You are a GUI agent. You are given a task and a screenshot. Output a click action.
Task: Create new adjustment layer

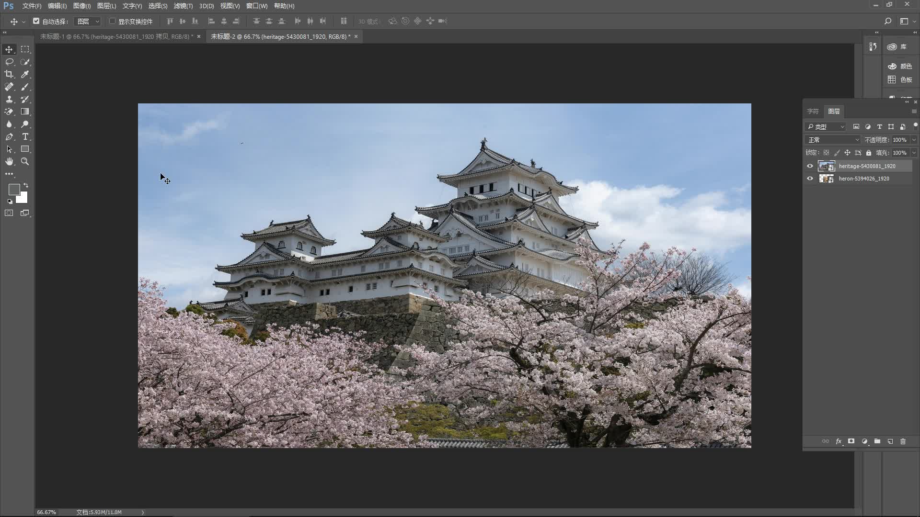864,441
